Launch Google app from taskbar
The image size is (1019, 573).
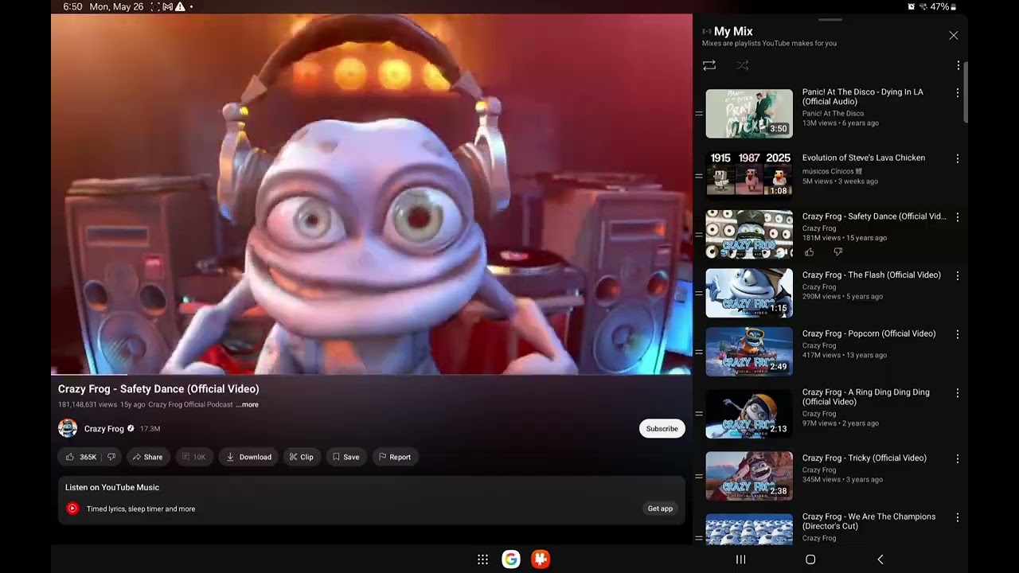click(x=511, y=559)
